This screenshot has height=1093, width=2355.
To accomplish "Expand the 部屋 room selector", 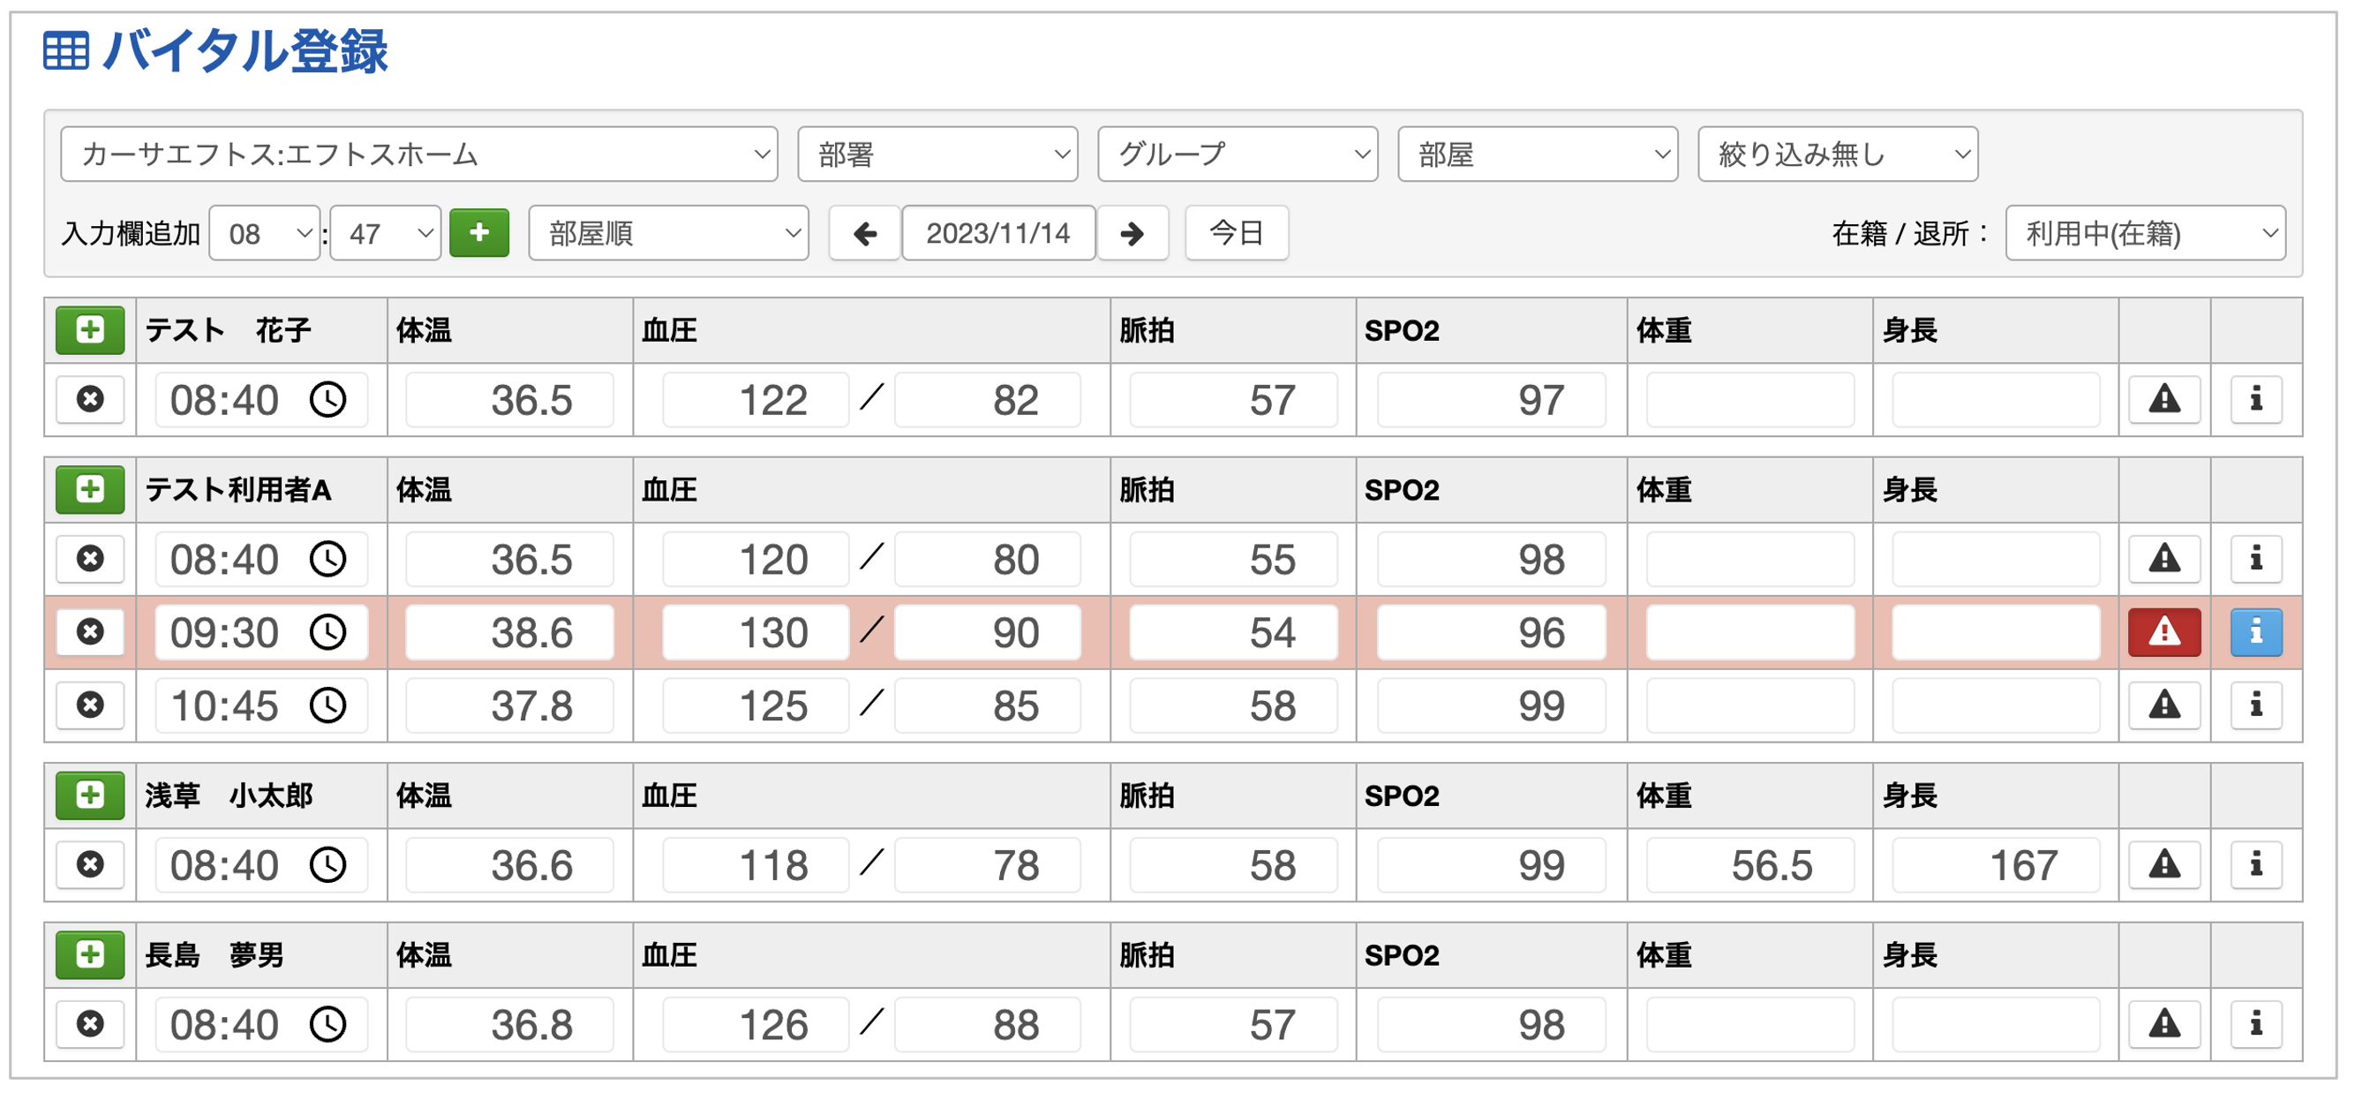I will click(x=1536, y=154).
